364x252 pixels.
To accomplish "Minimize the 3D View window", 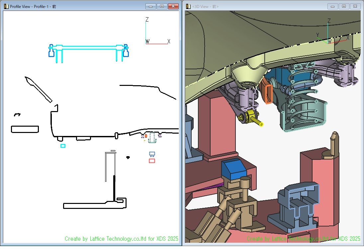I will pos(332,6).
